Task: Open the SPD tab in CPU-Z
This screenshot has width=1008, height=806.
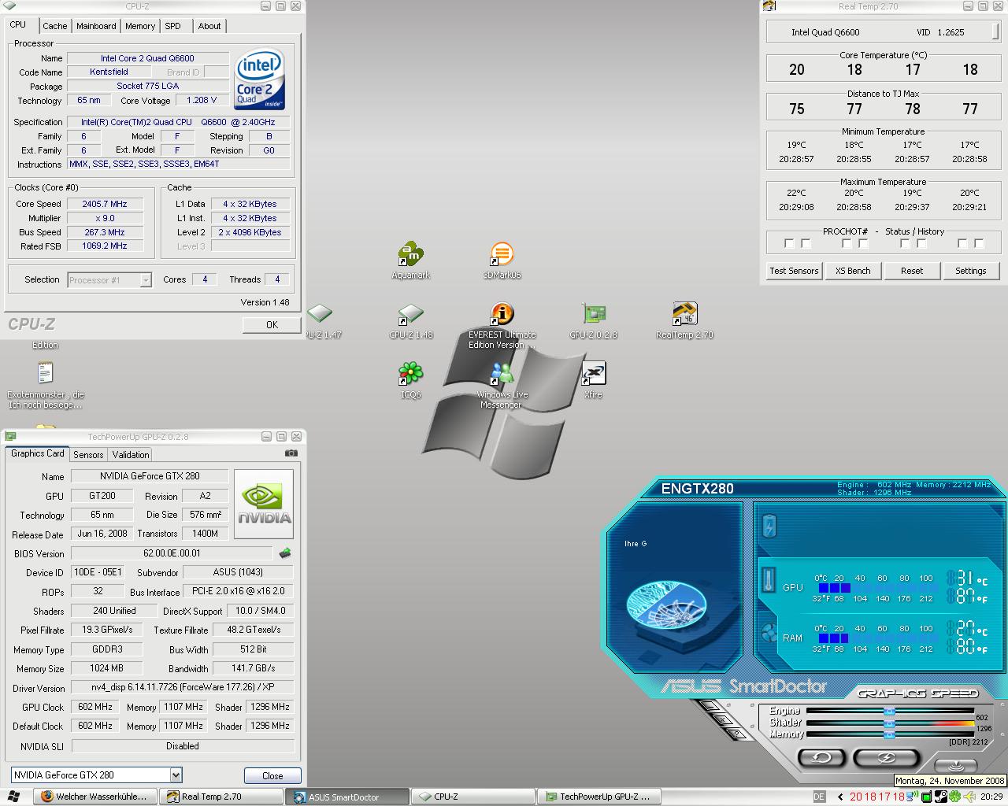Action: pyautogui.click(x=173, y=26)
